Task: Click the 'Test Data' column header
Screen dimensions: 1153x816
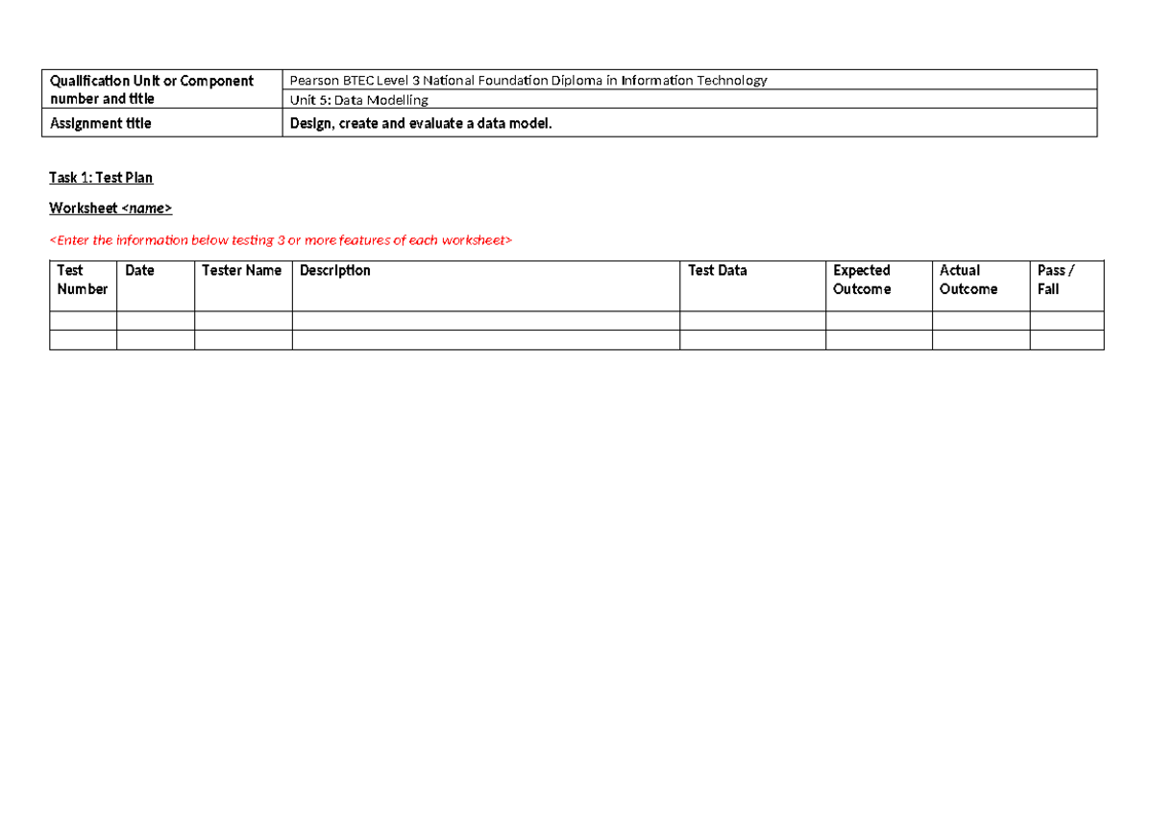Action: point(715,270)
